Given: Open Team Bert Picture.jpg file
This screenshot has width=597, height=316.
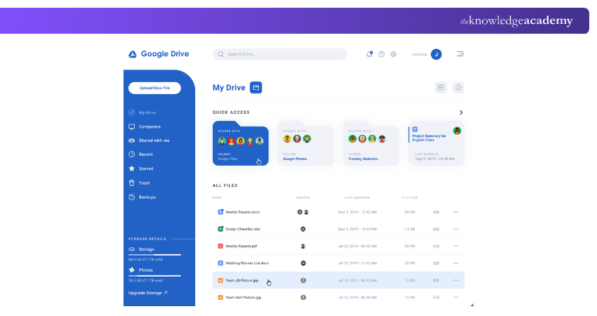Looking at the screenshot, I should click(x=243, y=298).
